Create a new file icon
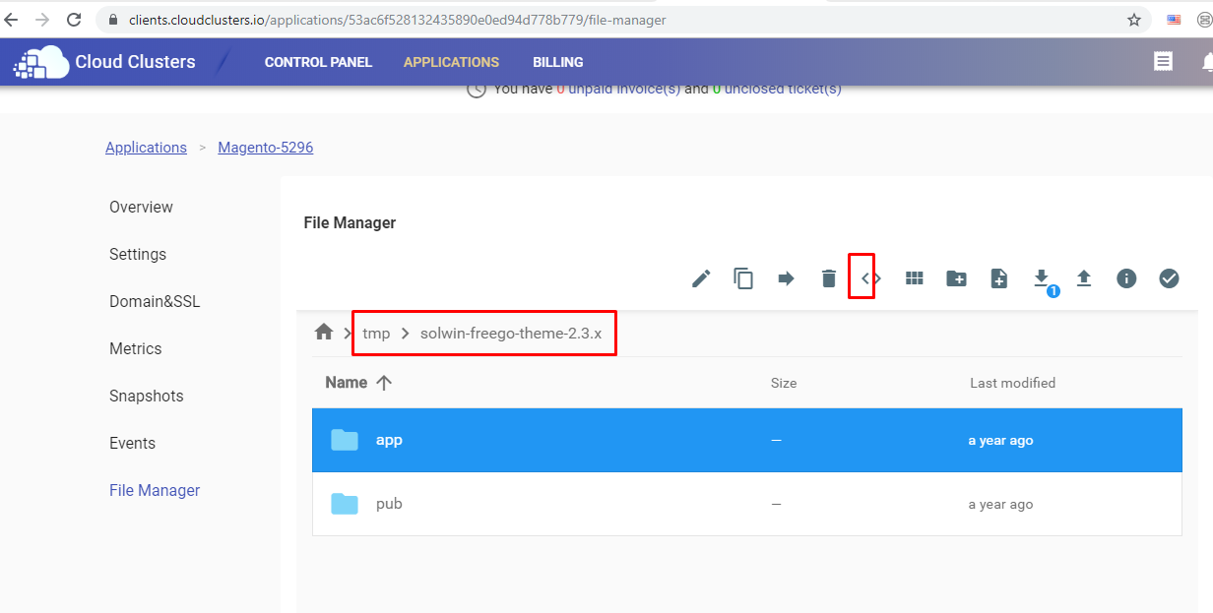 [999, 278]
